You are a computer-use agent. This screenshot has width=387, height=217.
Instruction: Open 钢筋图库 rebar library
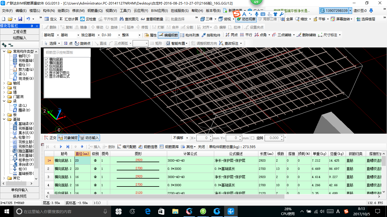coord(169,147)
